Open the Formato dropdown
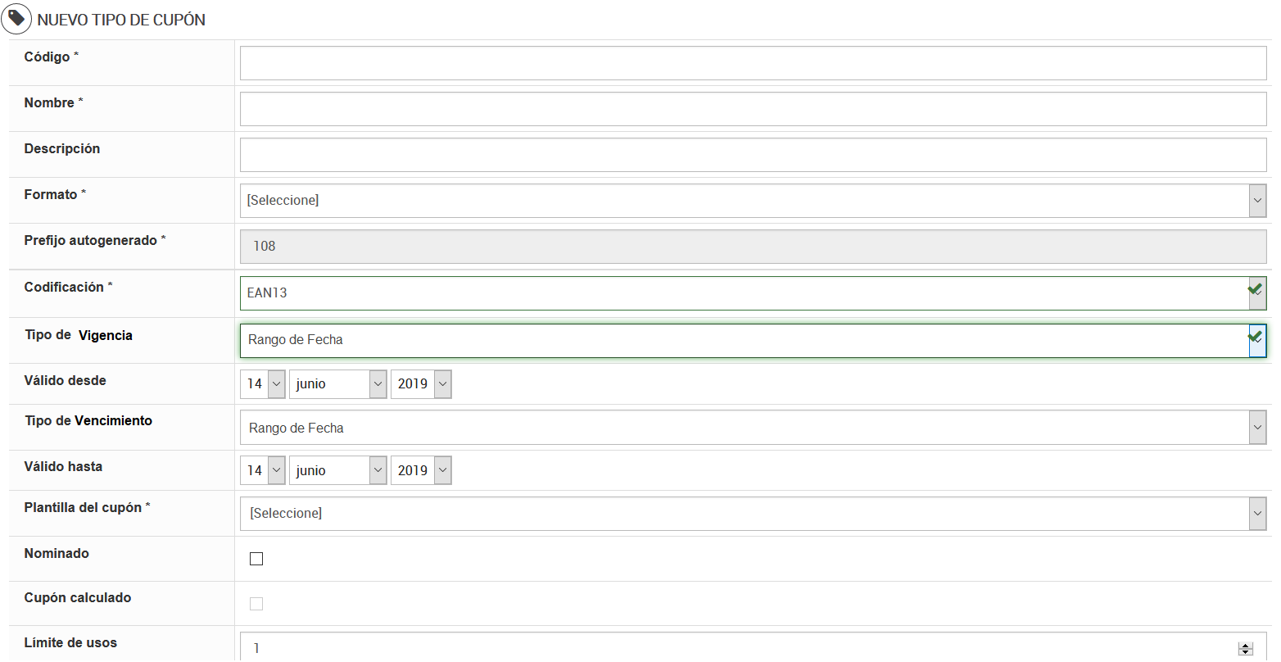Screen dimensions: 1281x662 (753, 201)
